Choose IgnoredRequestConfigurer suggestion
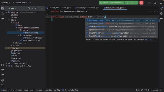 coord(121,30)
